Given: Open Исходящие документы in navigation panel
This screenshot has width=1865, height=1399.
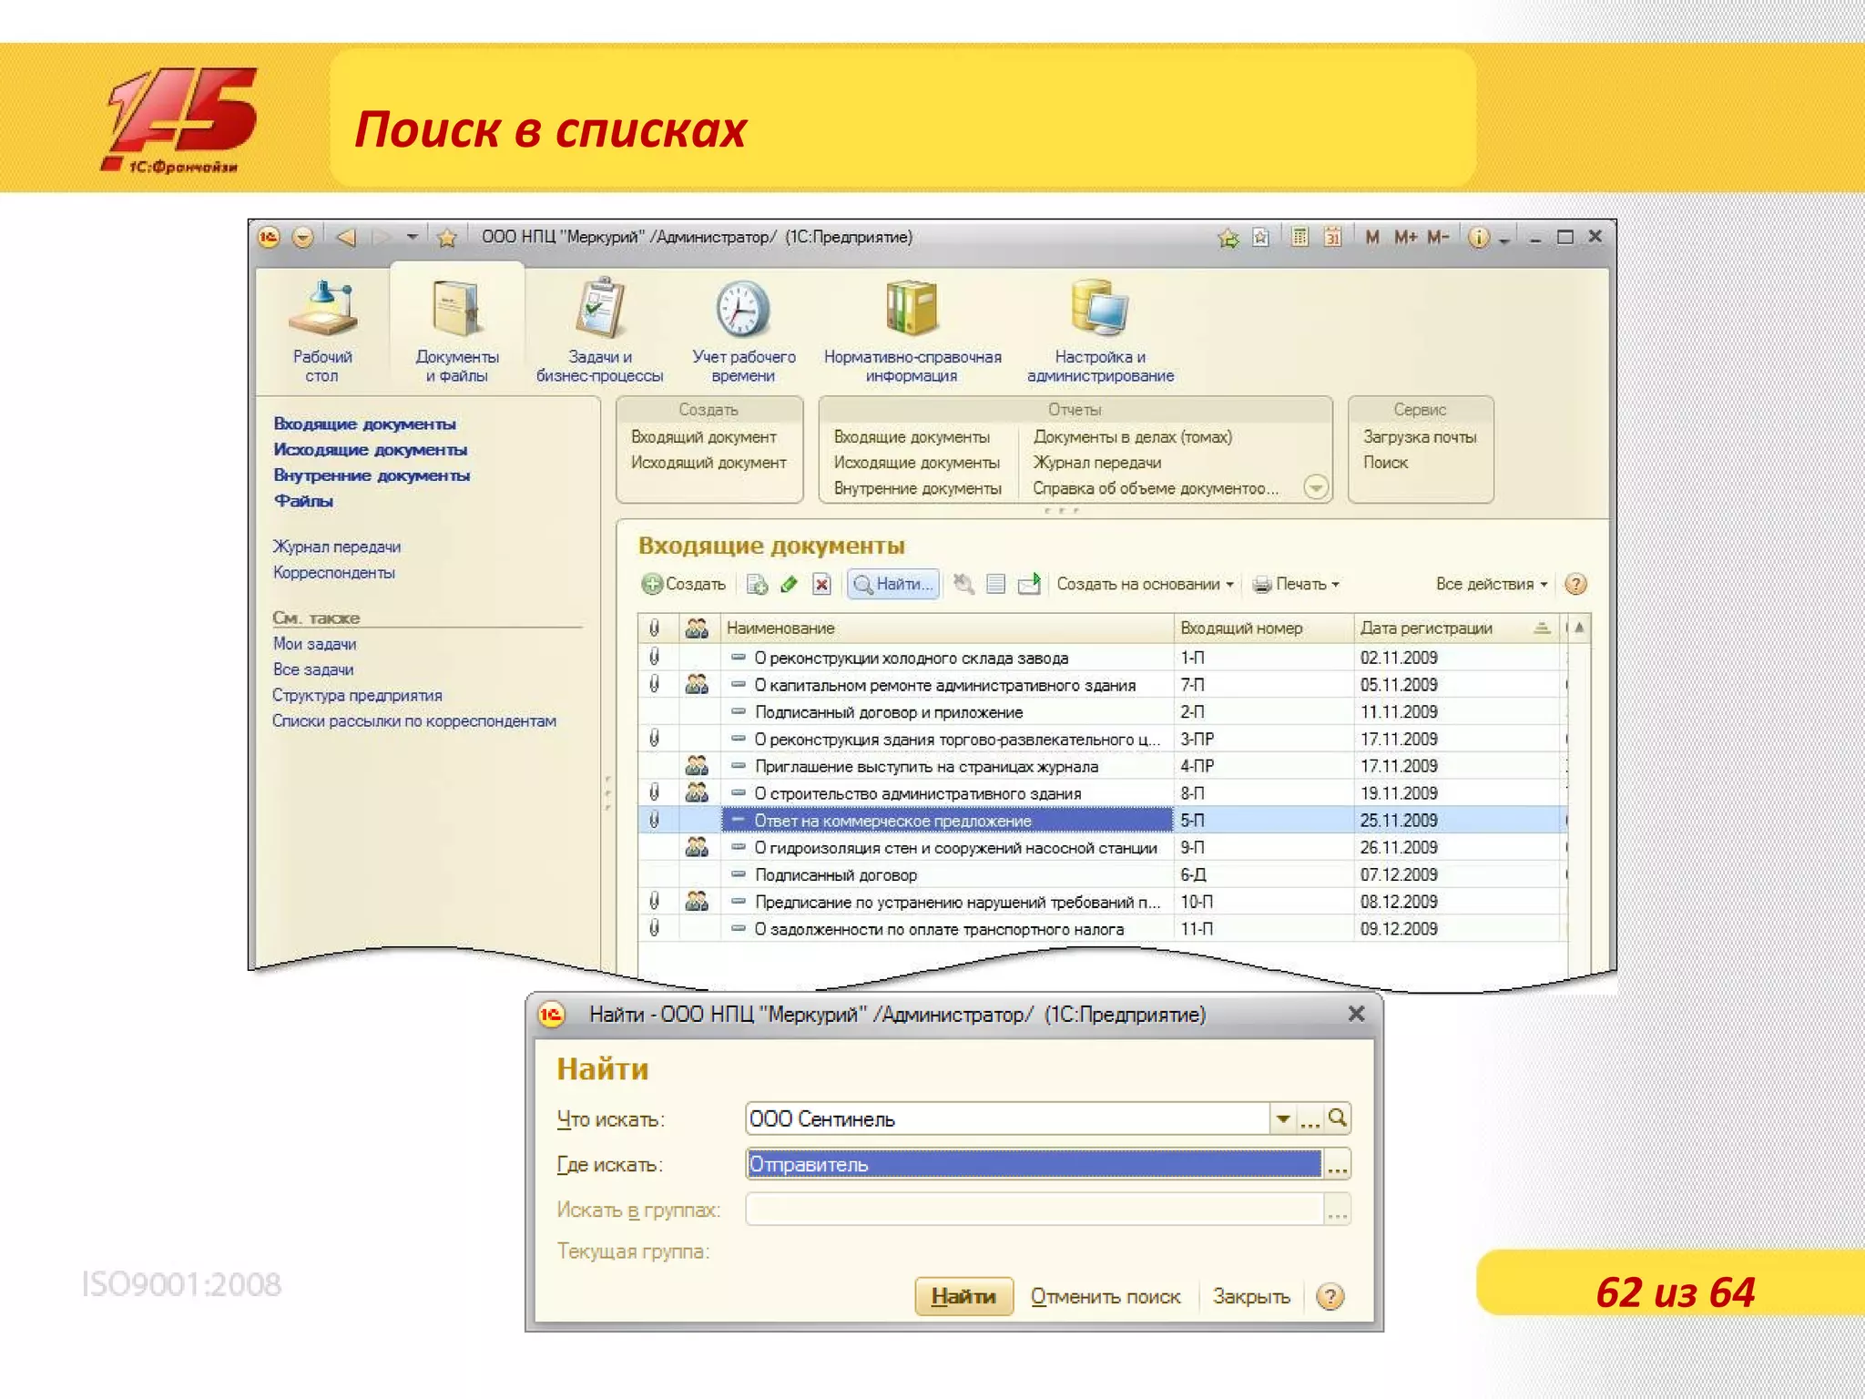Looking at the screenshot, I should click(370, 449).
